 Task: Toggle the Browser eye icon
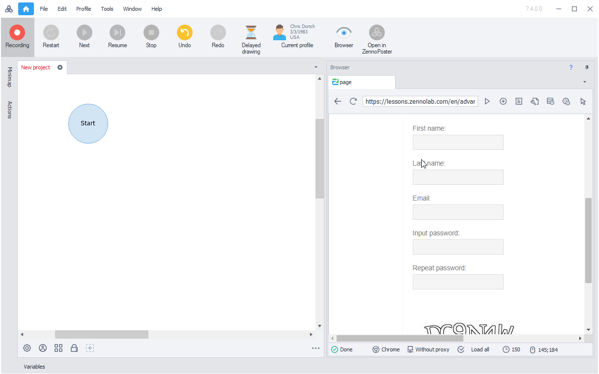click(343, 33)
